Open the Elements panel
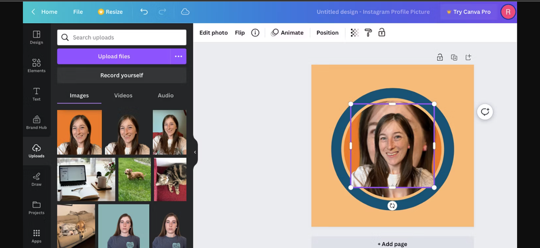 (36, 65)
